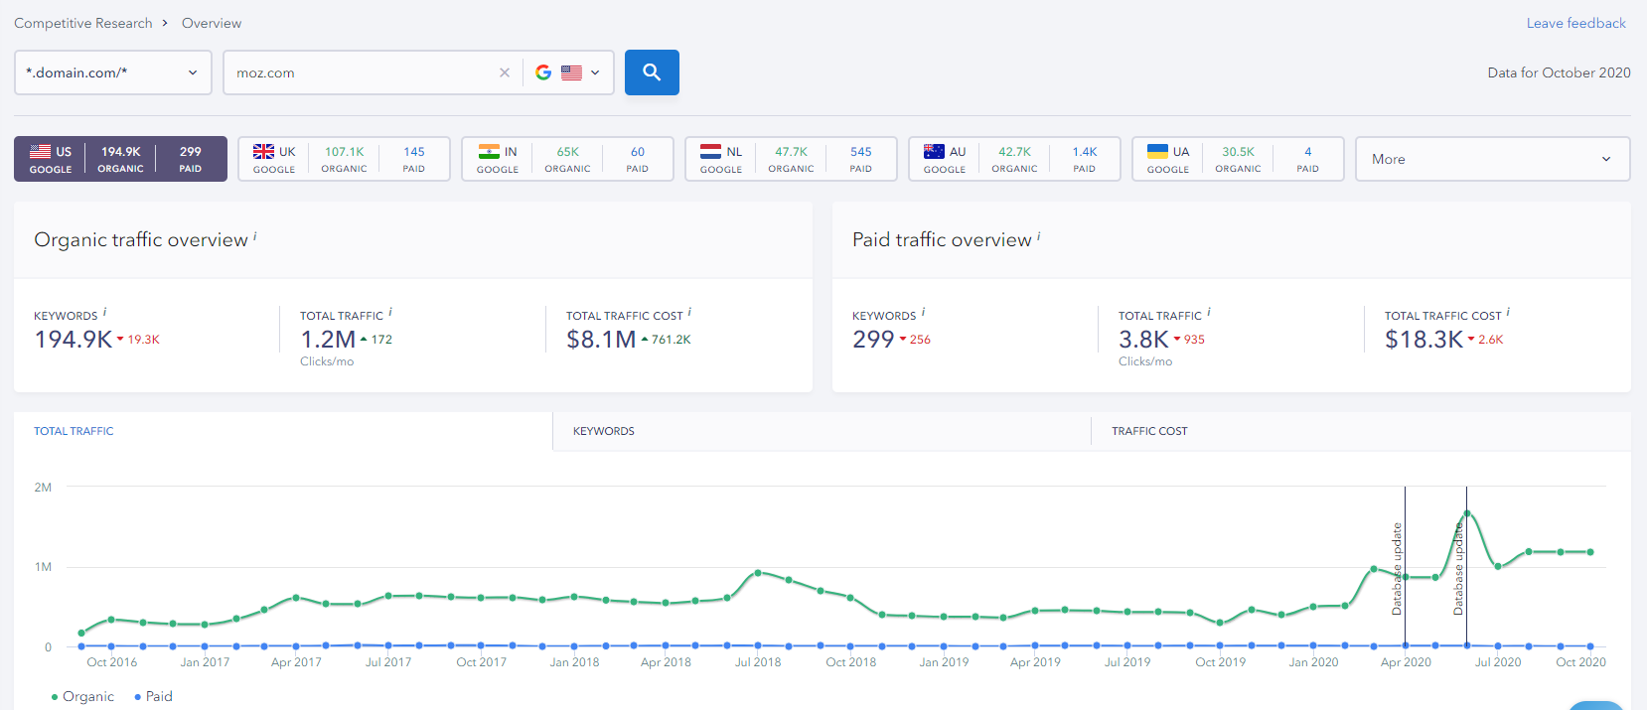Click the $8.1M organic traffic cost figure
1647x710 pixels.
(x=601, y=340)
